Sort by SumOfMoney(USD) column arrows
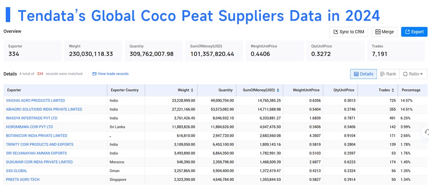The image size is (430, 187). (x=278, y=90)
